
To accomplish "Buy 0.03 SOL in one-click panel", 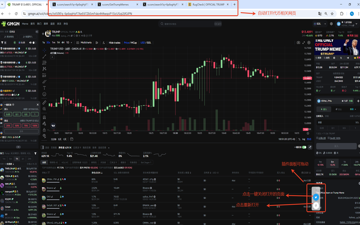I will point(8,114).
